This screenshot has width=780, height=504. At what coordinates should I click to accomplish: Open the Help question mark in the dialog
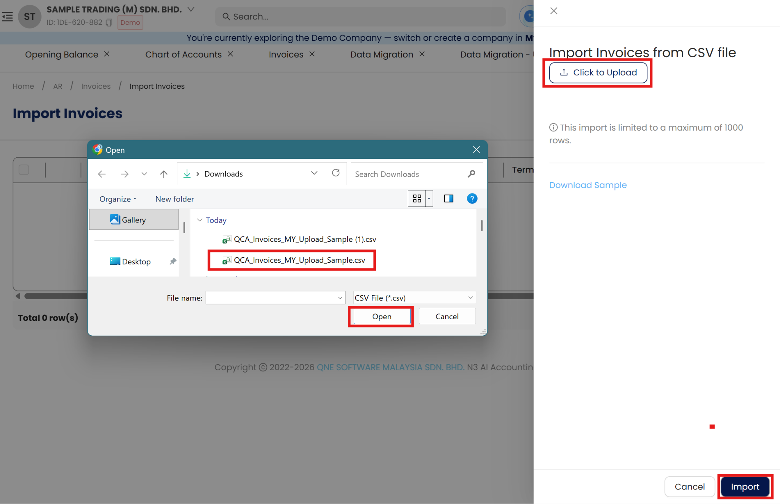[472, 198]
